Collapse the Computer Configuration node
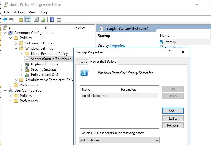211x145 pixels. click(x=5, y=33)
